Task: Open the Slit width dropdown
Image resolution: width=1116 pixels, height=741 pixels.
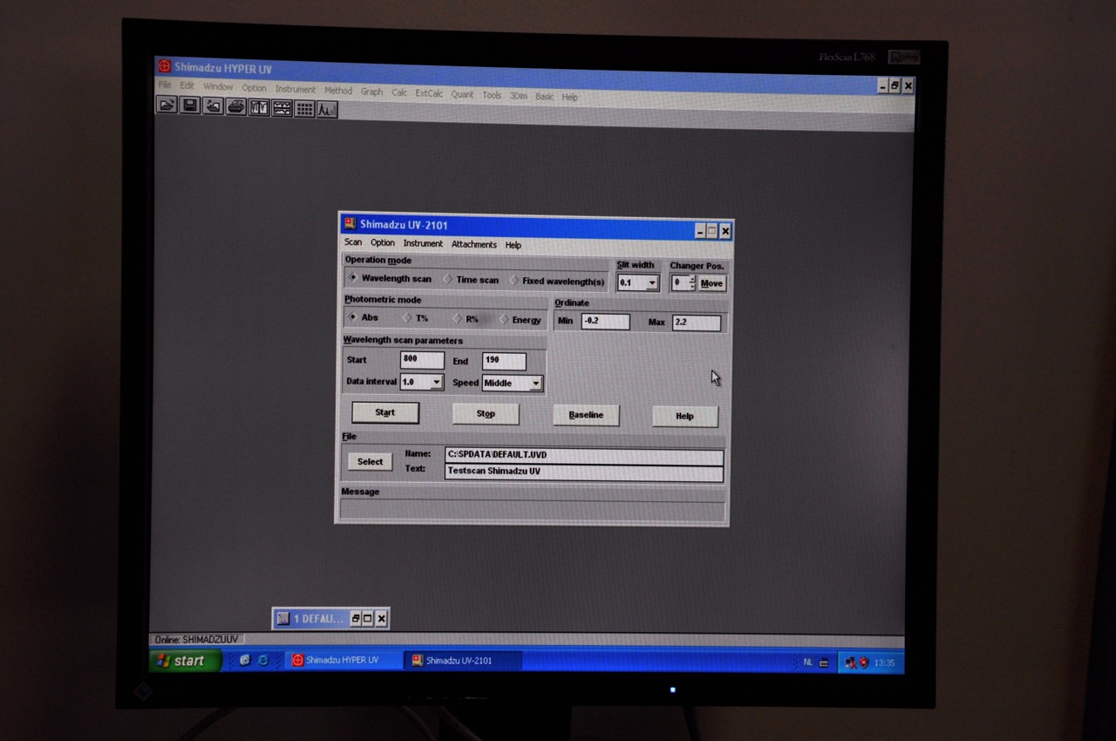Action: [651, 282]
